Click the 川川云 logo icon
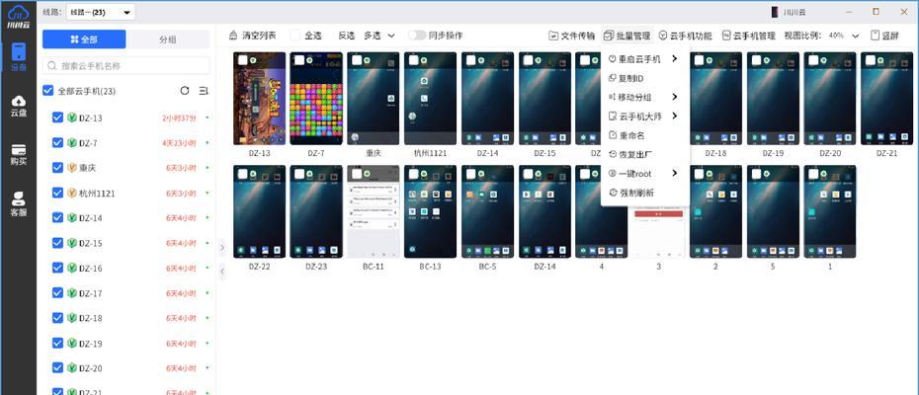 tap(18, 15)
